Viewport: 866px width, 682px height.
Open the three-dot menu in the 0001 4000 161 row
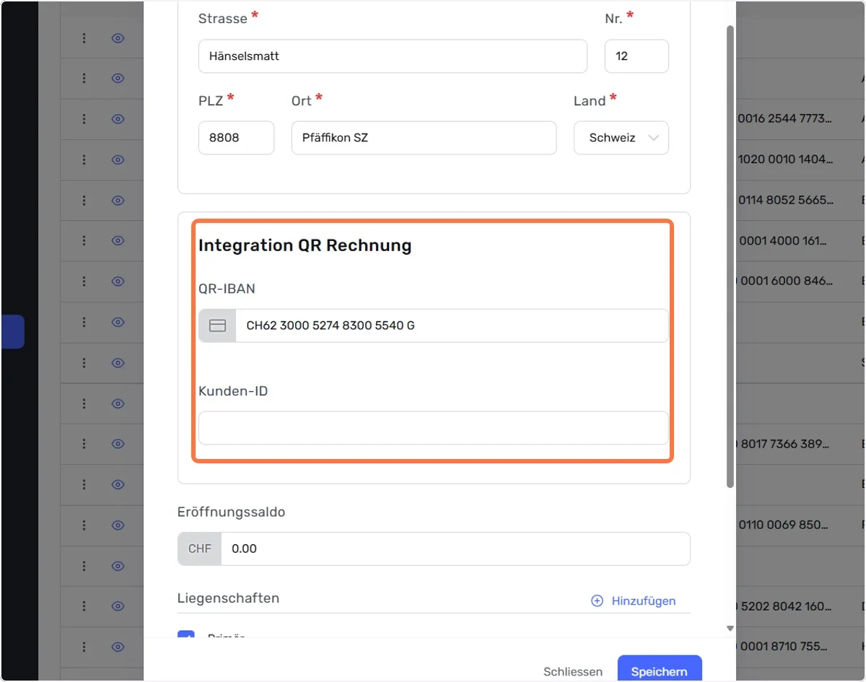(x=84, y=240)
